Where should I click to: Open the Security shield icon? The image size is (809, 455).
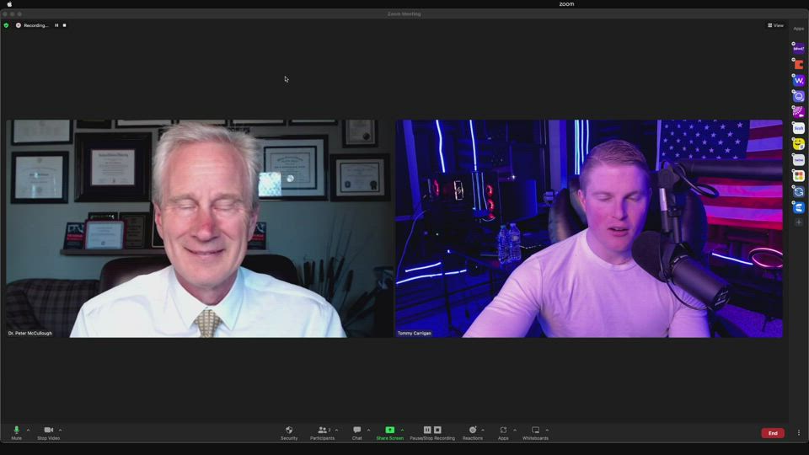click(289, 431)
